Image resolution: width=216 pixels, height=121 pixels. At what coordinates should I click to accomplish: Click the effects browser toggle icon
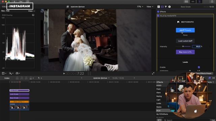(210, 78)
